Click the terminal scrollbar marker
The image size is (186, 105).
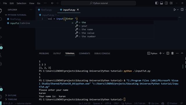click(x=183, y=66)
